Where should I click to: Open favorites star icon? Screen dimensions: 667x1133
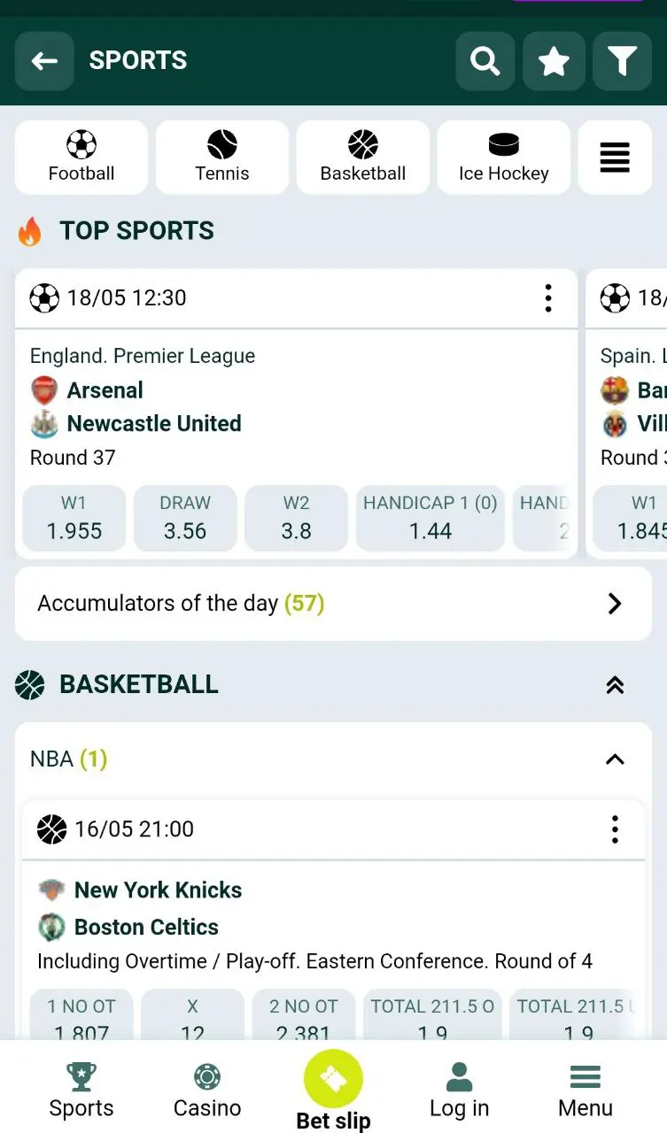point(554,60)
